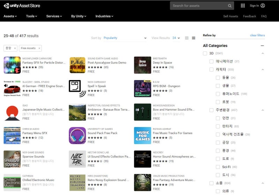Click the Unity Asset Store logo
279x196 pixels.
point(22,6)
